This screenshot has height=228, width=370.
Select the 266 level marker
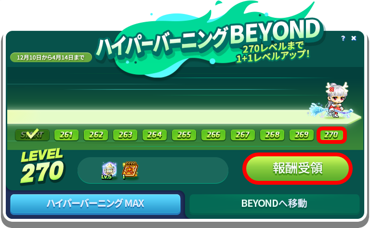tap(213, 135)
